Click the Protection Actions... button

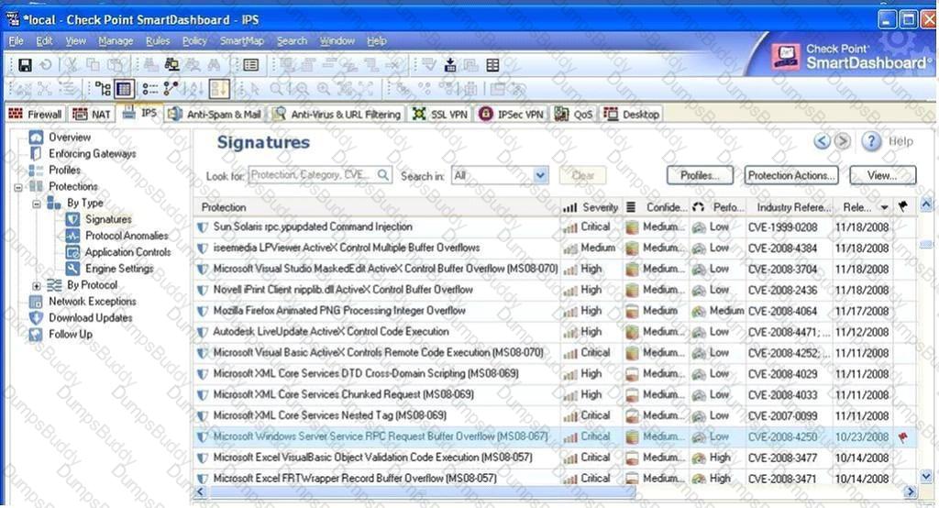[x=791, y=175]
